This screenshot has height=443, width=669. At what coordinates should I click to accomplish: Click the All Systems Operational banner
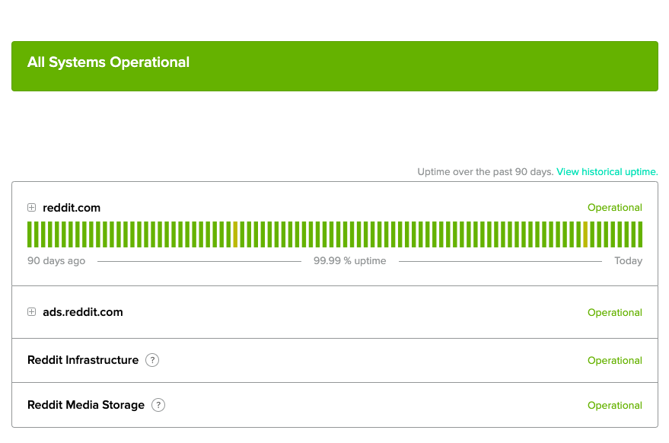335,66
